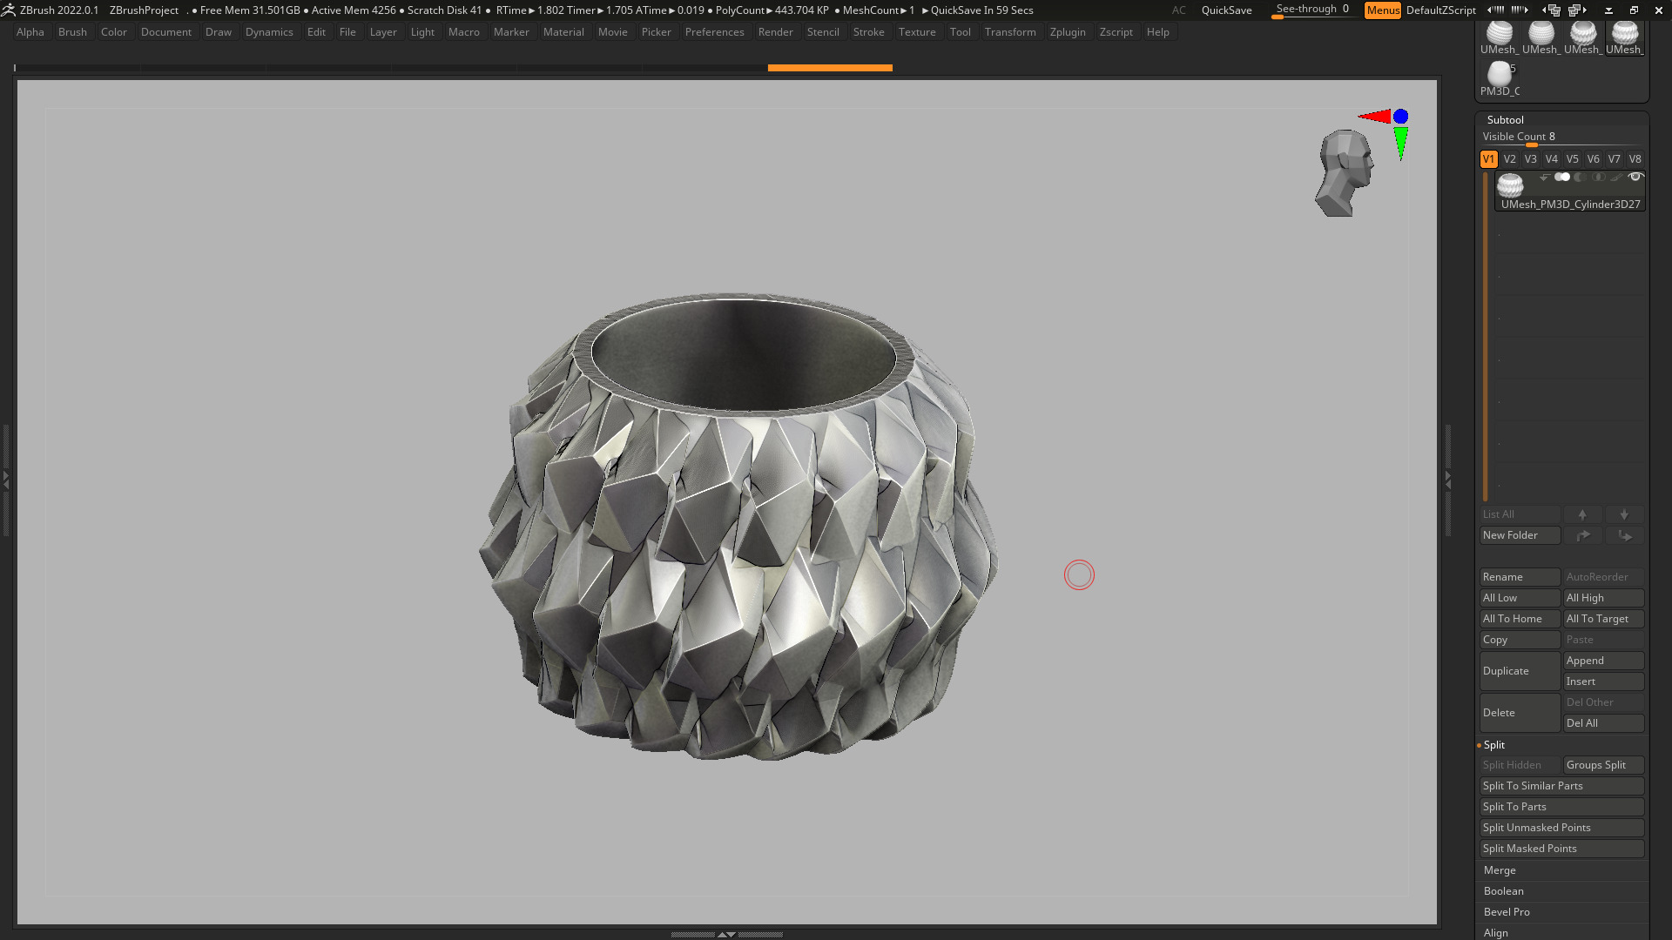Click subtool start-group arrow icon
This screenshot has width=1672, height=940.
coord(1544,178)
